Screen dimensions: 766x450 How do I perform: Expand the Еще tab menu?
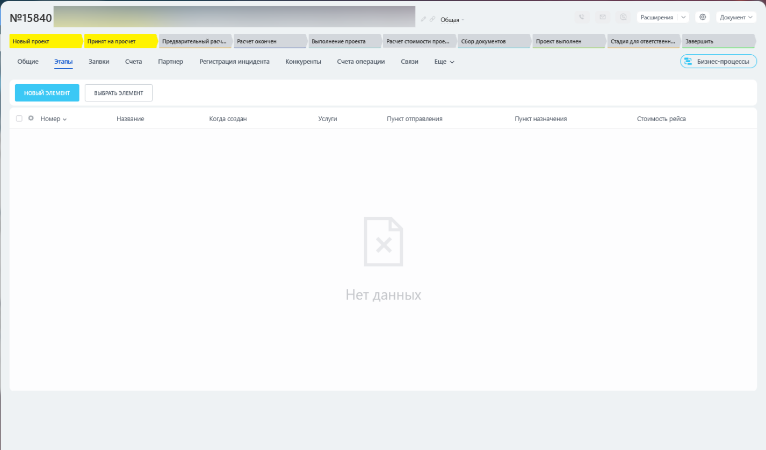pyautogui.click(x=444, y=62)
